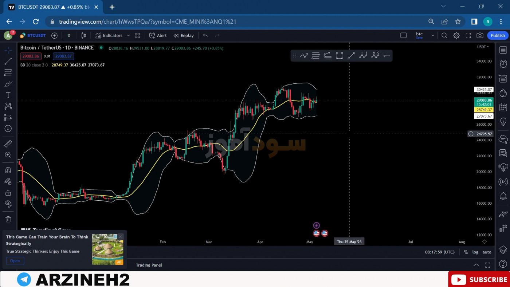Click the trash remove drawings icon
The image size is (510, 287).
point(8,219)
